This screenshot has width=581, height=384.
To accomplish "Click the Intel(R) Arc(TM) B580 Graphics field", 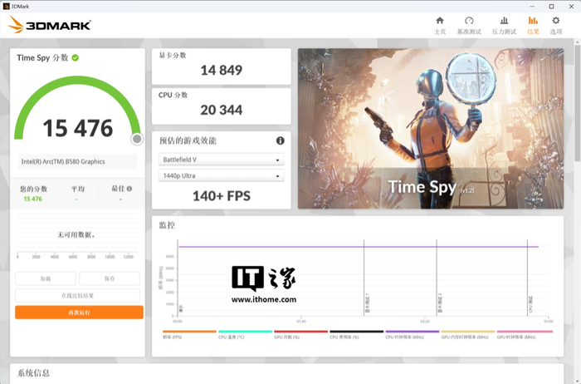I will (77, 162).
